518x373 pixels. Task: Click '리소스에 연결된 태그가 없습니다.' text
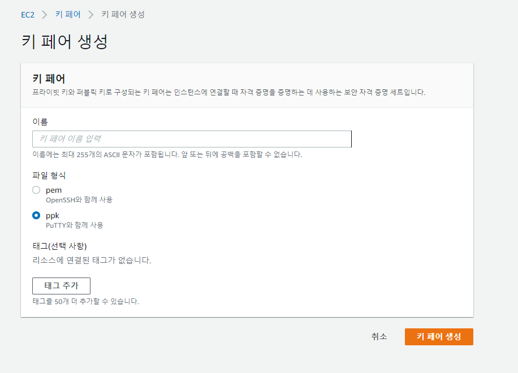coord(92,261)
